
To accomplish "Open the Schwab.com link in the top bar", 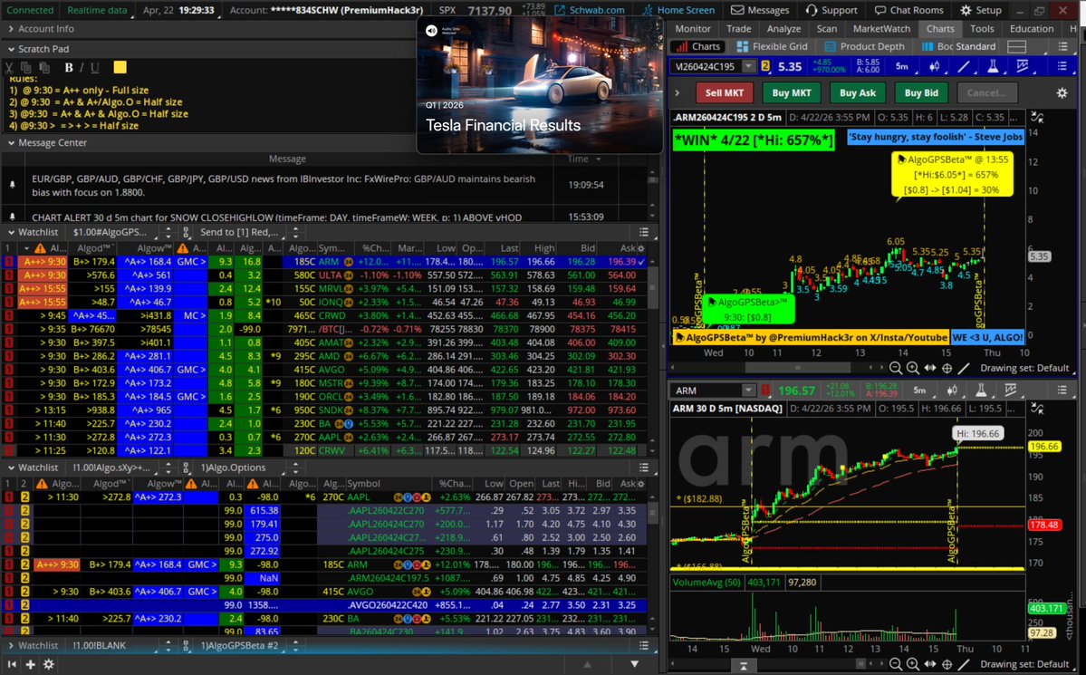I will (590, 10).
